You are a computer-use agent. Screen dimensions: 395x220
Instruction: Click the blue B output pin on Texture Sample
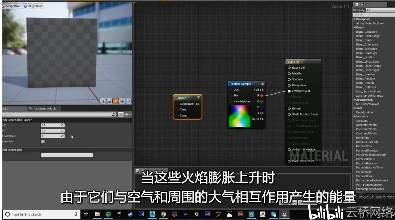coord(262,107)
